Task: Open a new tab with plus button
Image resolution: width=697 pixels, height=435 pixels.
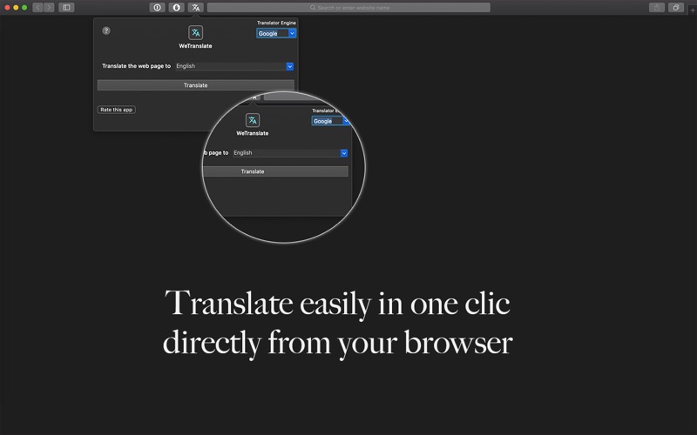Action: 693,10
